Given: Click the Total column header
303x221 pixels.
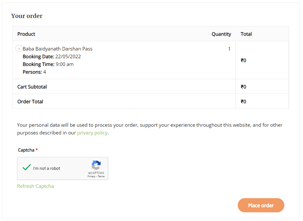Looking at the screenshot, I should pyautogui.click(x=246, y=34).
